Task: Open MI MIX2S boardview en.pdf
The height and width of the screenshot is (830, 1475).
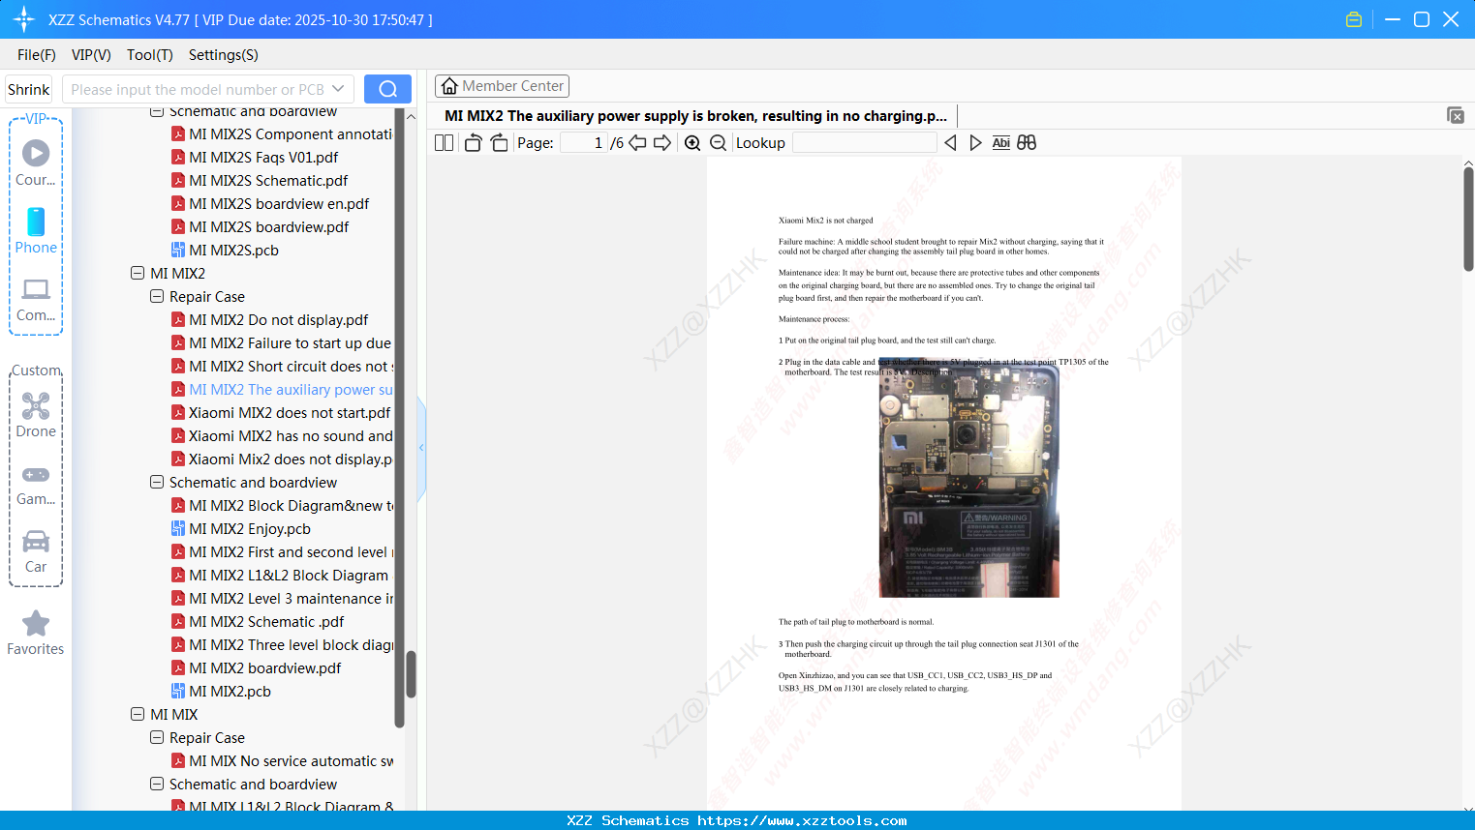Action: [x=279, y=204]
